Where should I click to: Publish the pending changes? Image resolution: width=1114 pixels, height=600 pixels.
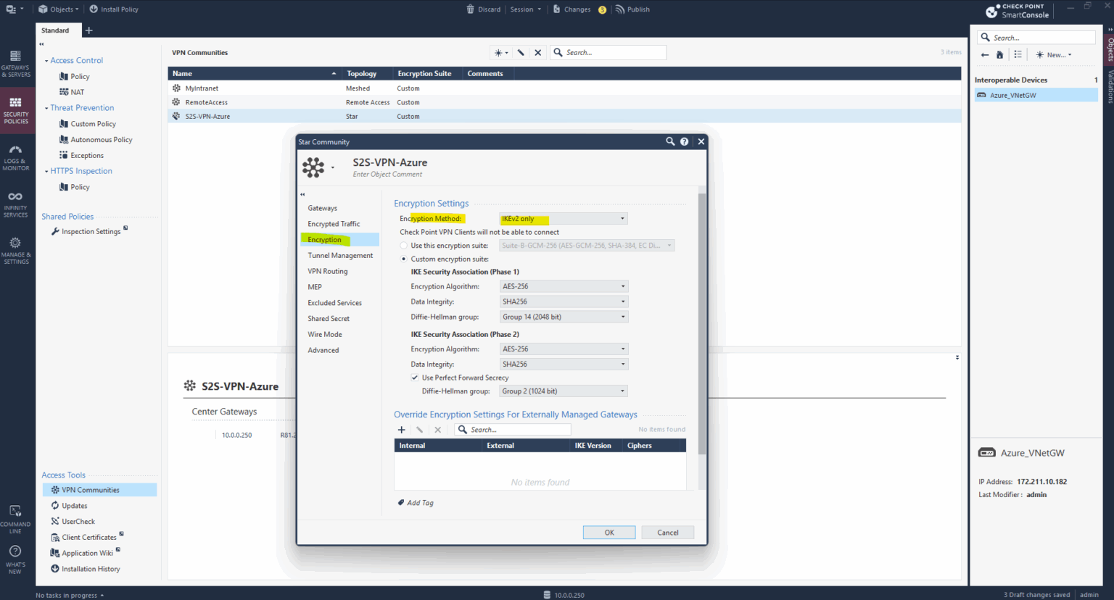[x=632, y=9]
